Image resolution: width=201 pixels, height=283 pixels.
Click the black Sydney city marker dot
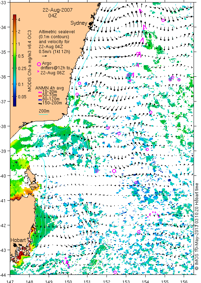[x=90, y=24]
